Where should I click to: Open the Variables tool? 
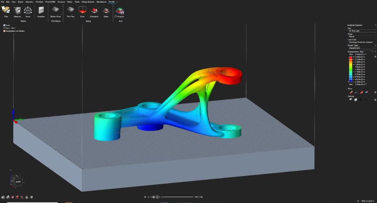[x=41, y=11]
